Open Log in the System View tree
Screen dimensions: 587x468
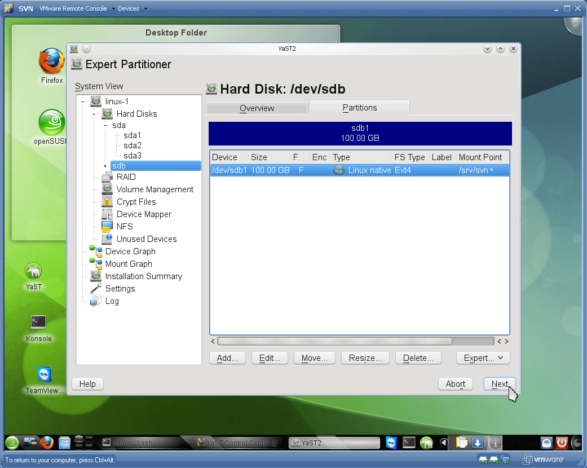[112, 301]
